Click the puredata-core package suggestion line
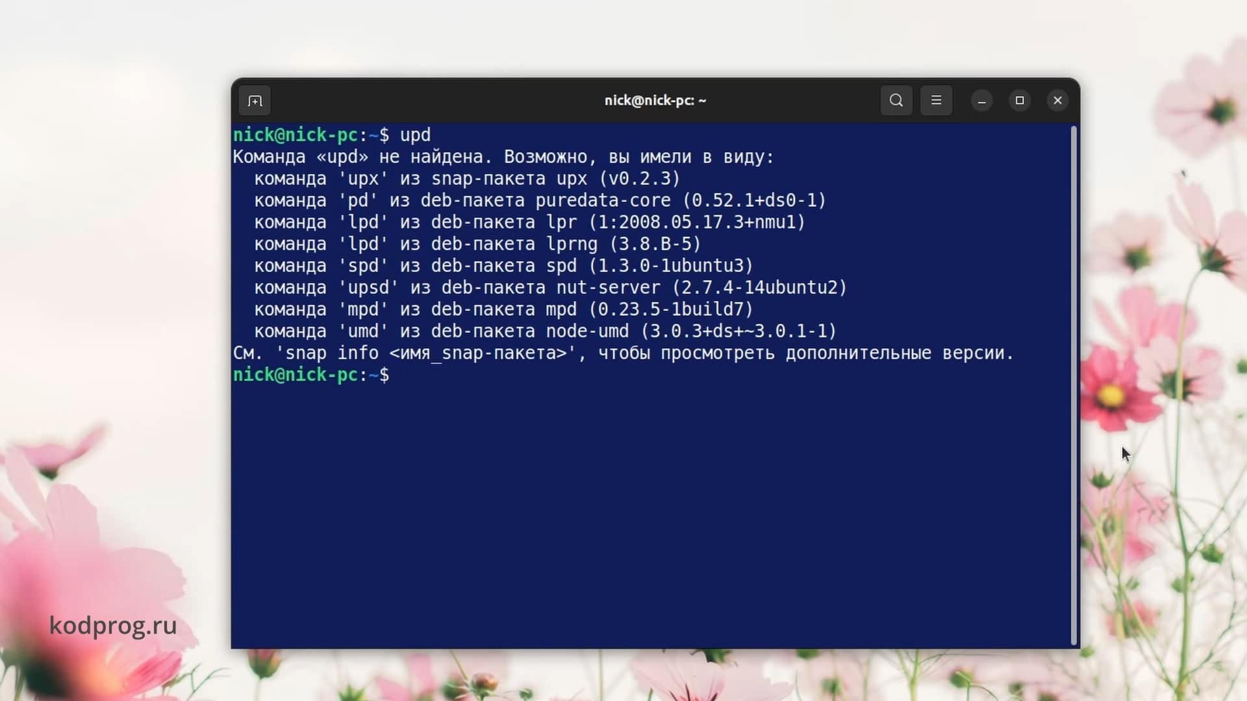This screenshot has width=1247, height=701. [x=540, y=201]
